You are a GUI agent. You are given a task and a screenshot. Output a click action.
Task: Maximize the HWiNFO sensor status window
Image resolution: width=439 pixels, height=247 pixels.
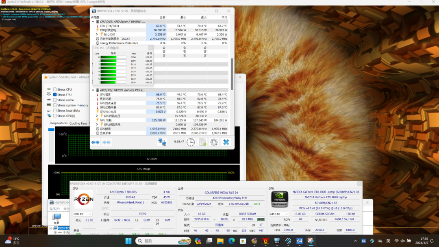(x=216, y=11)
